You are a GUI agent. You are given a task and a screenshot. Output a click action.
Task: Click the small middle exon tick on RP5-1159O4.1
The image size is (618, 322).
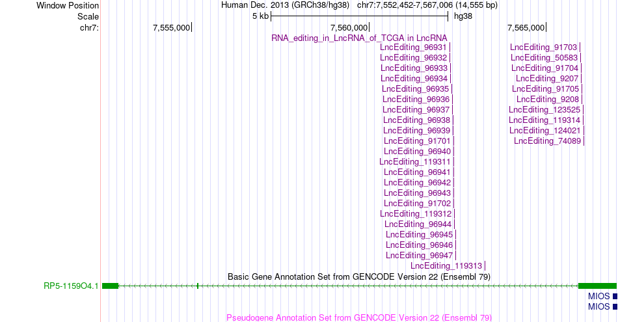tap(198, 286)
